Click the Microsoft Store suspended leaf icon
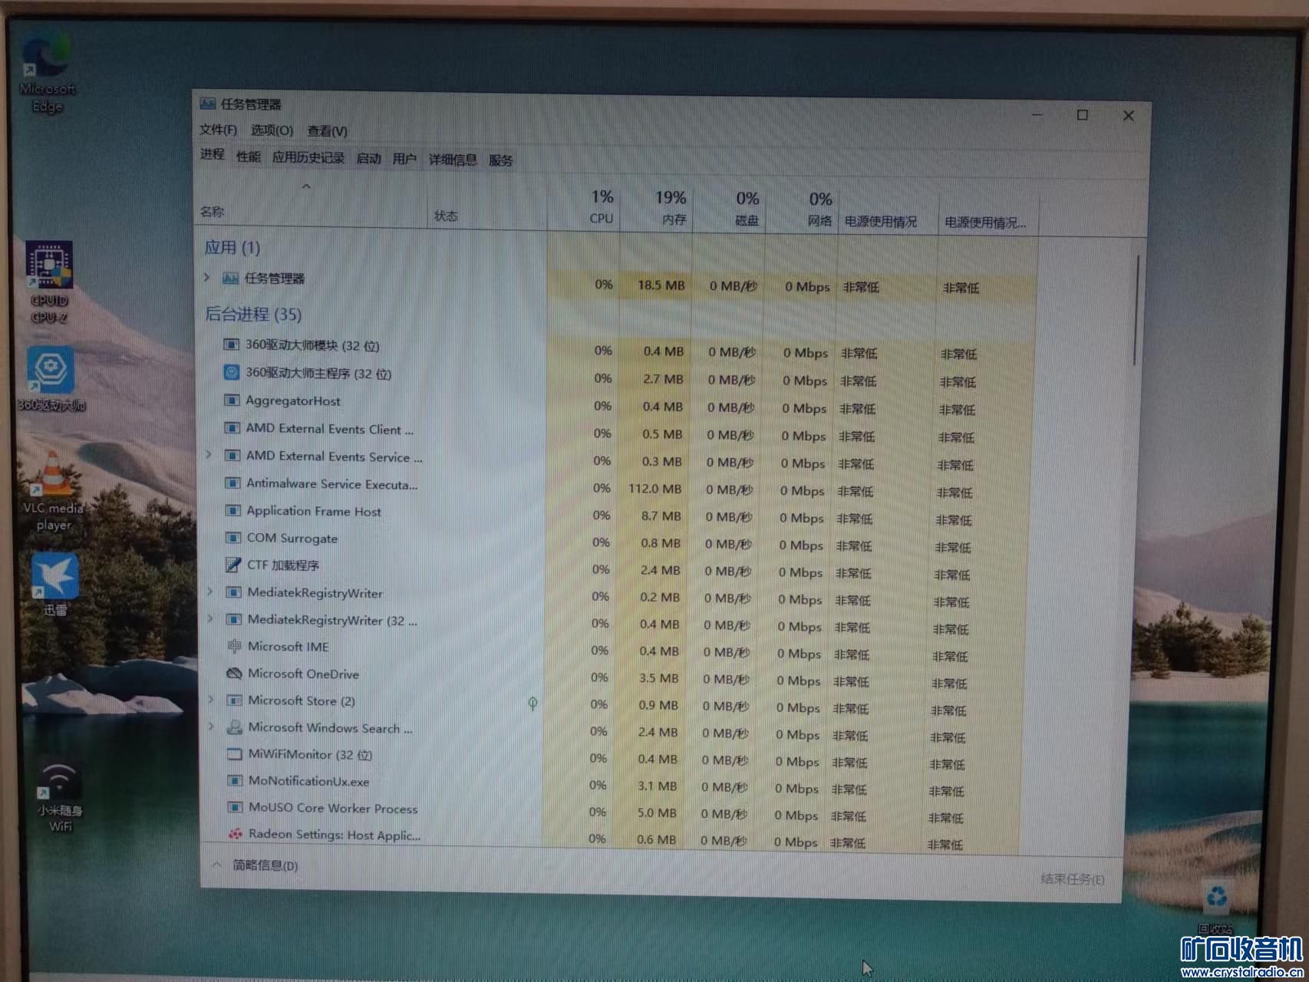This screenshot has height=982, width=1309. pyautogui.click(x=533, y=703)
